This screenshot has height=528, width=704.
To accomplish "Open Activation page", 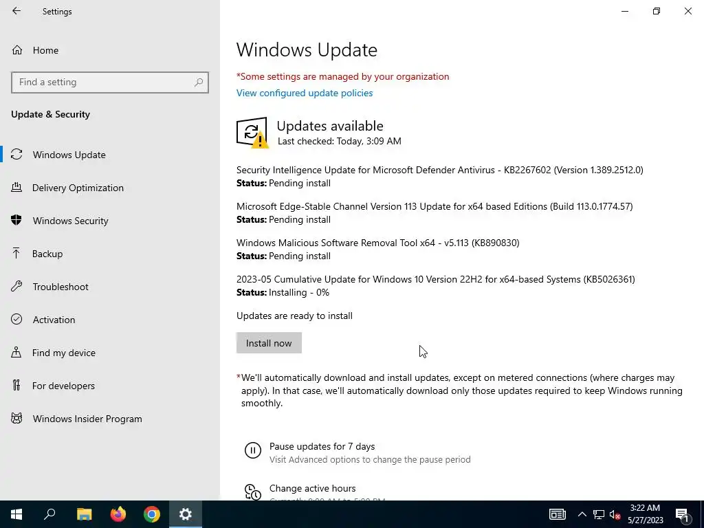I will click(x=110, y=320).
